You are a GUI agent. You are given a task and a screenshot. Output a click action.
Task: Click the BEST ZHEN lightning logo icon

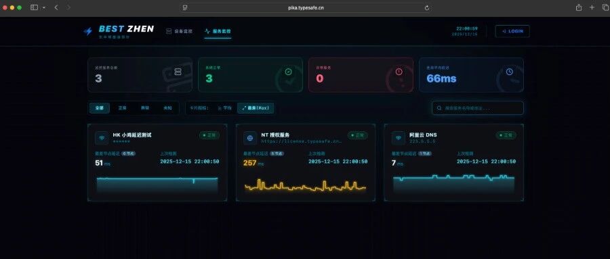pyautogui.click(x=88, y=32)
